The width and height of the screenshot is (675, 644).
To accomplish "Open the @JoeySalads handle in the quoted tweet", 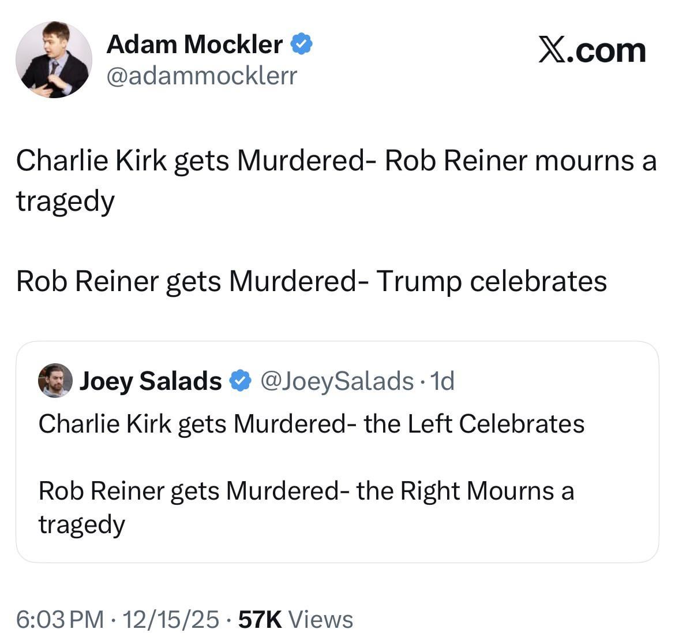I will [337, 381].
